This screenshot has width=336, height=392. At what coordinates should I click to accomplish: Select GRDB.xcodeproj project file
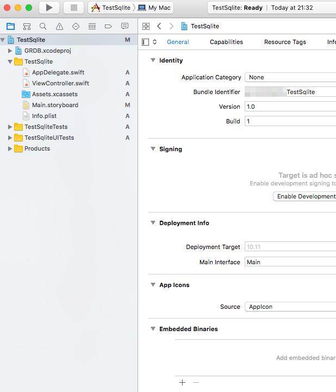48,51
